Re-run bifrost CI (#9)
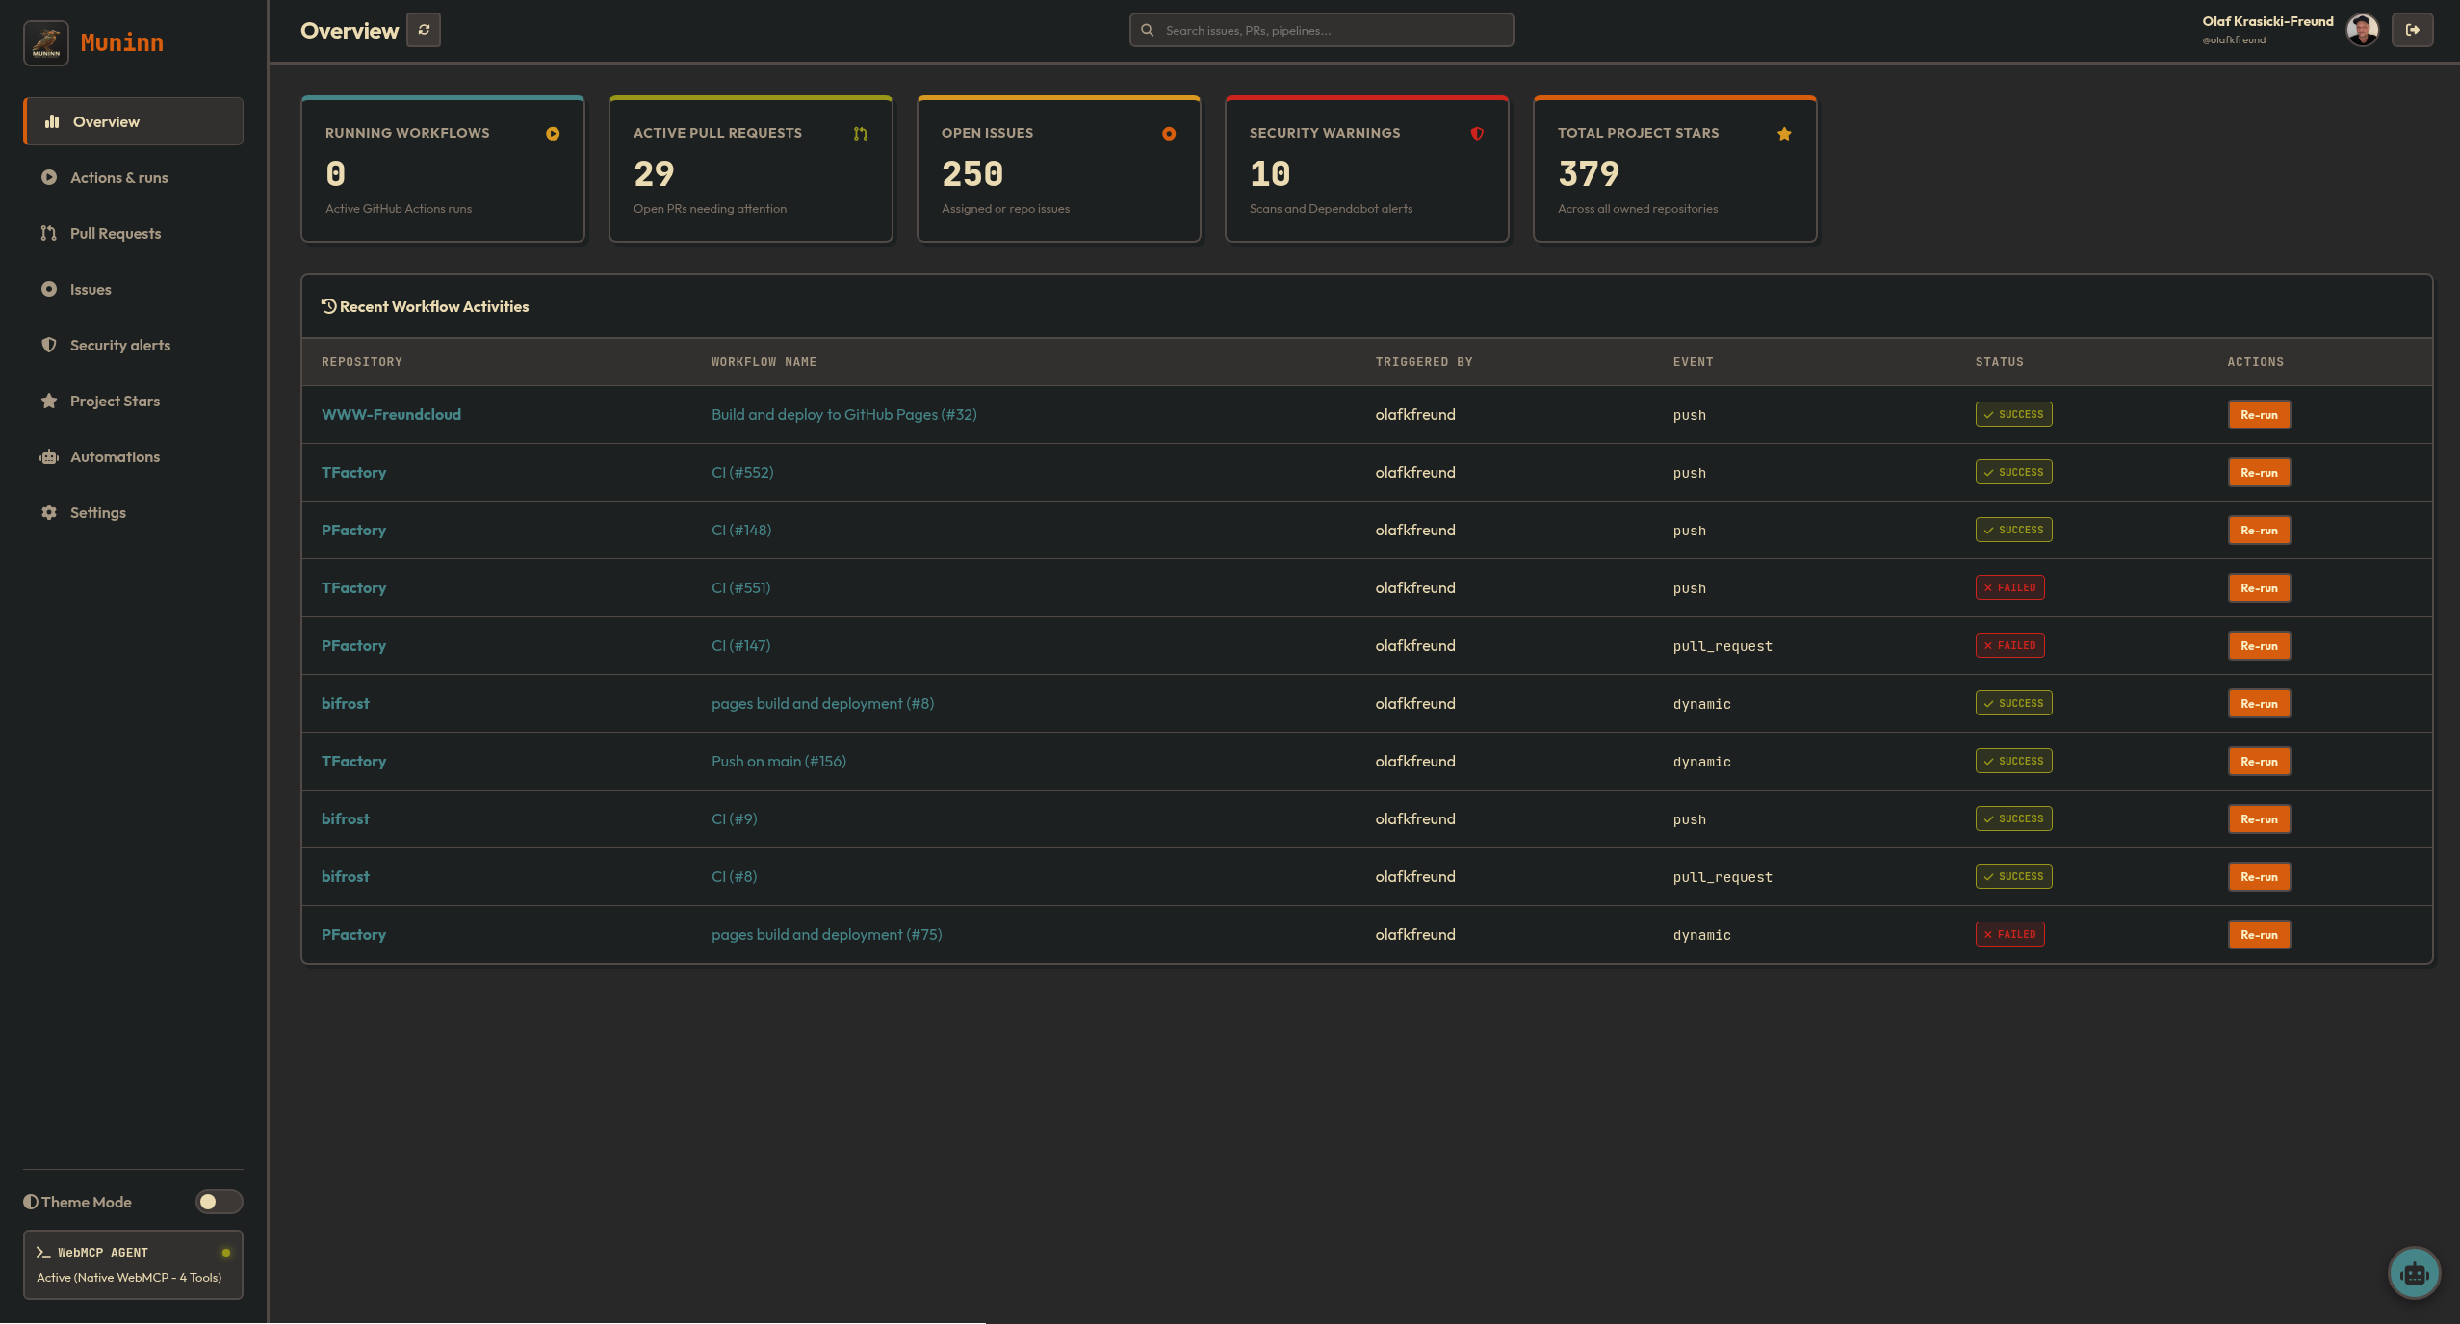Image resolution: width=2460 pixels, height=1324 pixels. pyautogui.click(x=2259, y=819)
